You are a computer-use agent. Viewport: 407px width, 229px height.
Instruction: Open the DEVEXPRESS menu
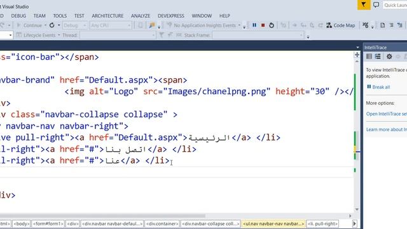coord(171,16)
